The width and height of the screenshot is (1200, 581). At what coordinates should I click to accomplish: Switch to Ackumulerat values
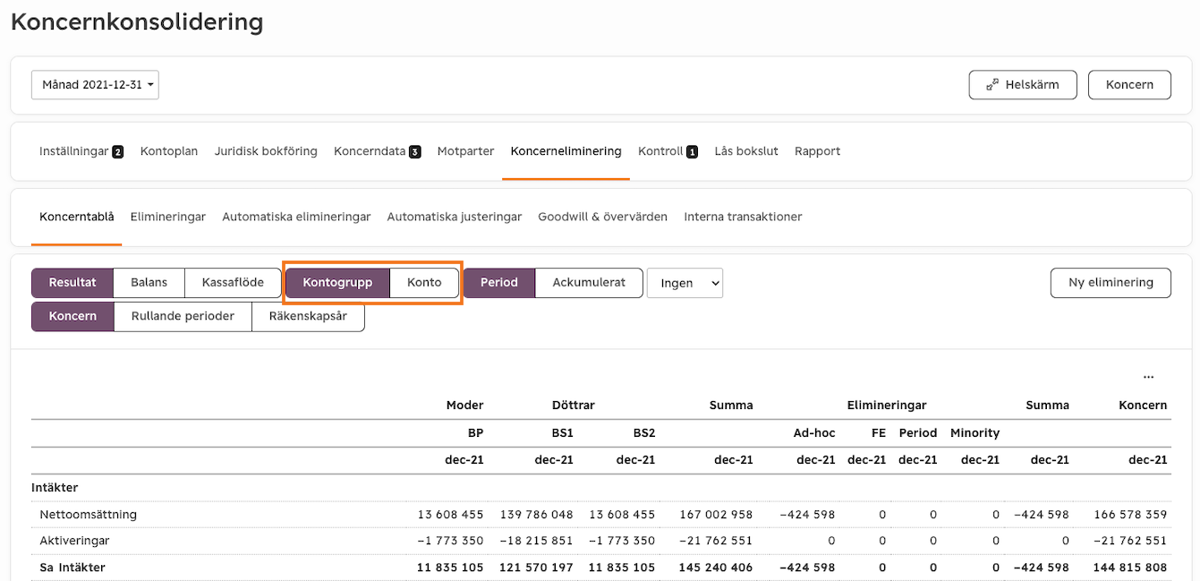[x=589, y=283]
